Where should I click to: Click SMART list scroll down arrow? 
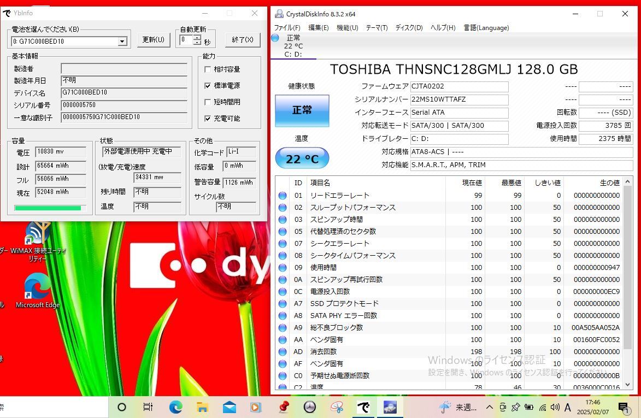click(x=628, y=385)
